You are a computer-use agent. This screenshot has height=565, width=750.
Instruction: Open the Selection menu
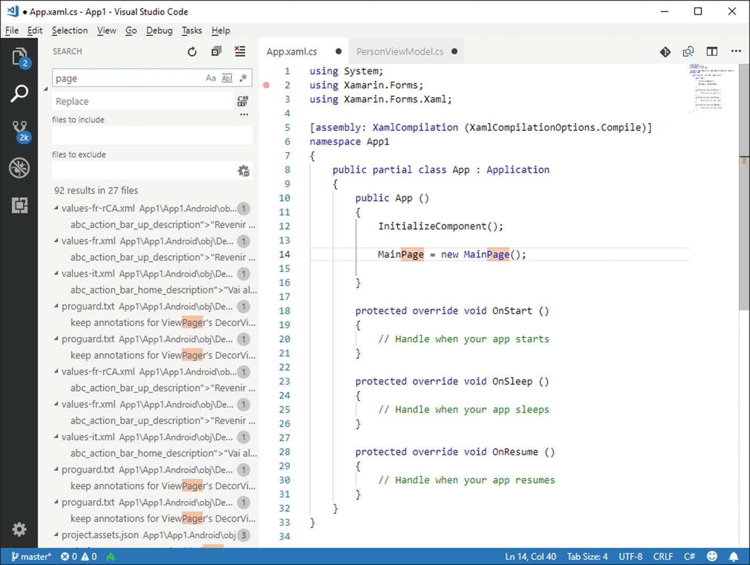click(x=69, y=31)
